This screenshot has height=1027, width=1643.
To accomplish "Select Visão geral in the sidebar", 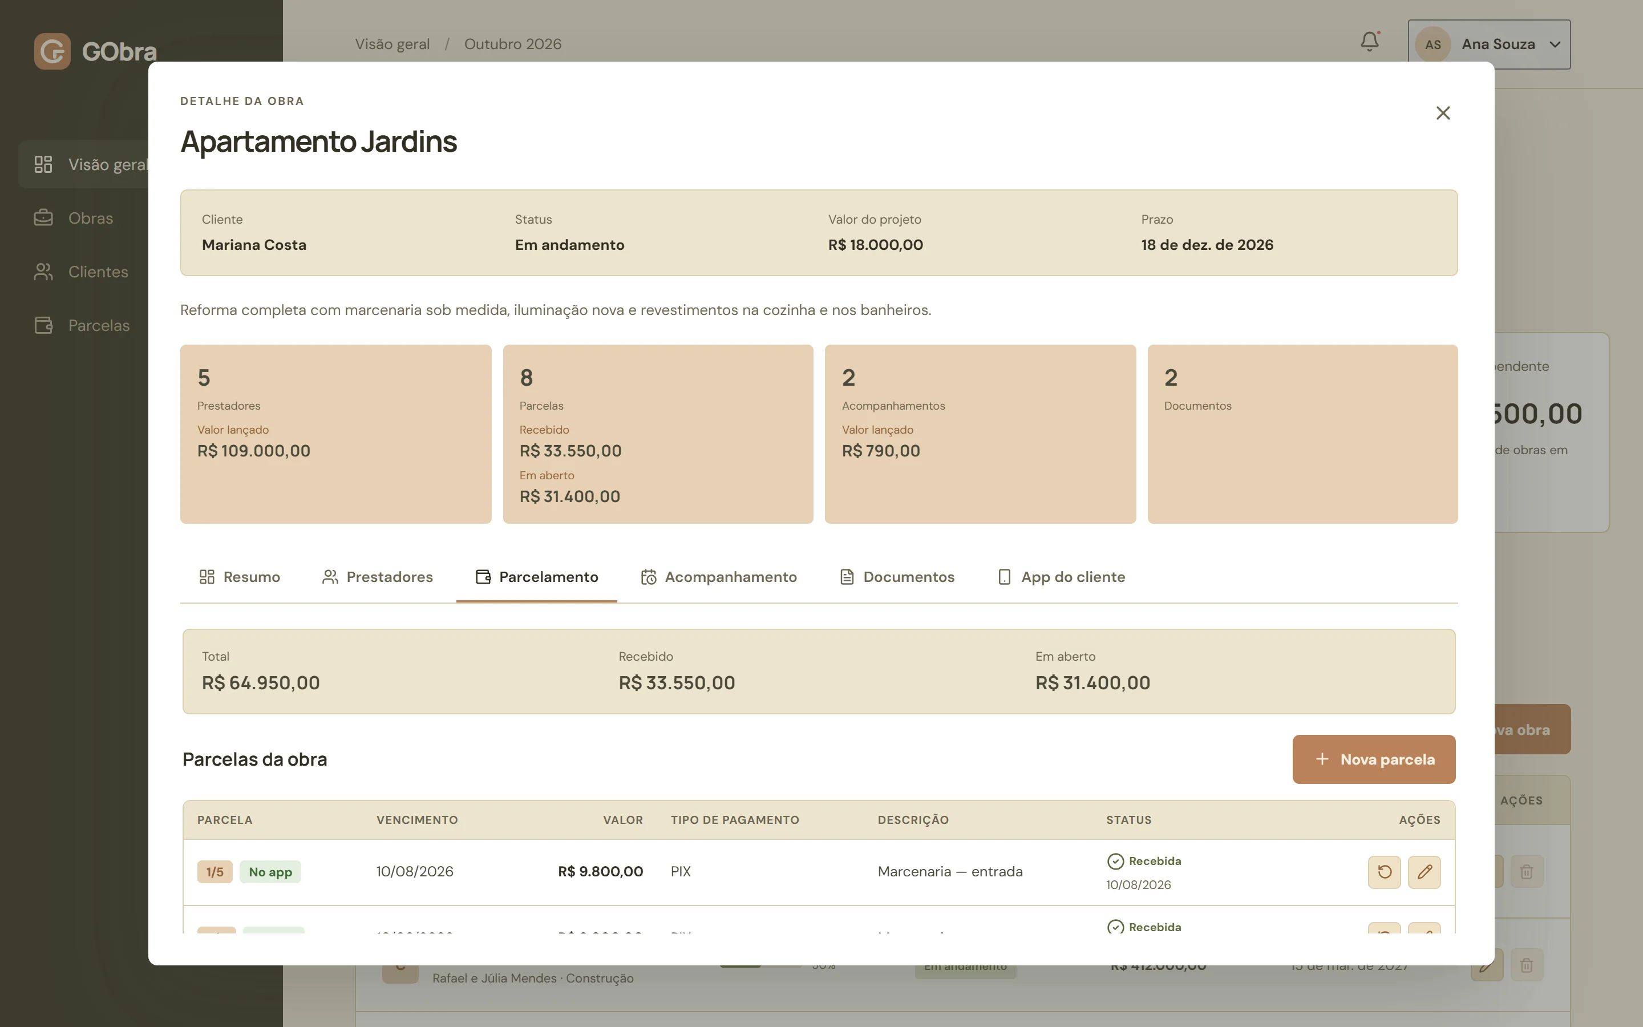I will click(x=83, y=164).
